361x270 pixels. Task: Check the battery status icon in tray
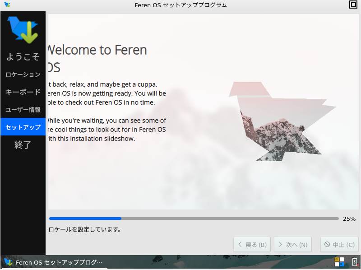pyautogui.click(x=355, y=262)
